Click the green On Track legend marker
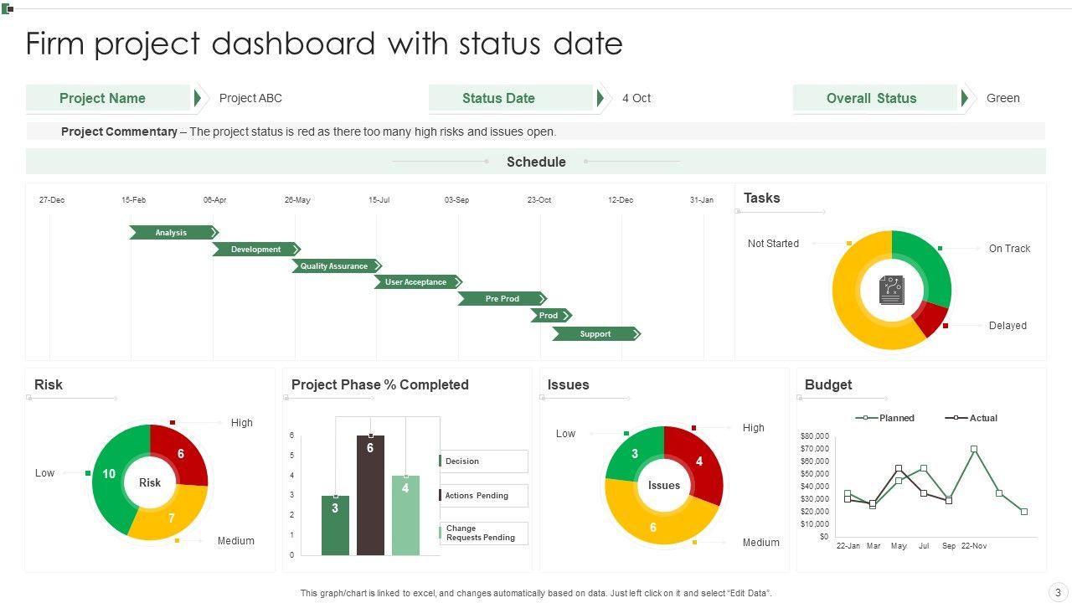 point(941,249)
